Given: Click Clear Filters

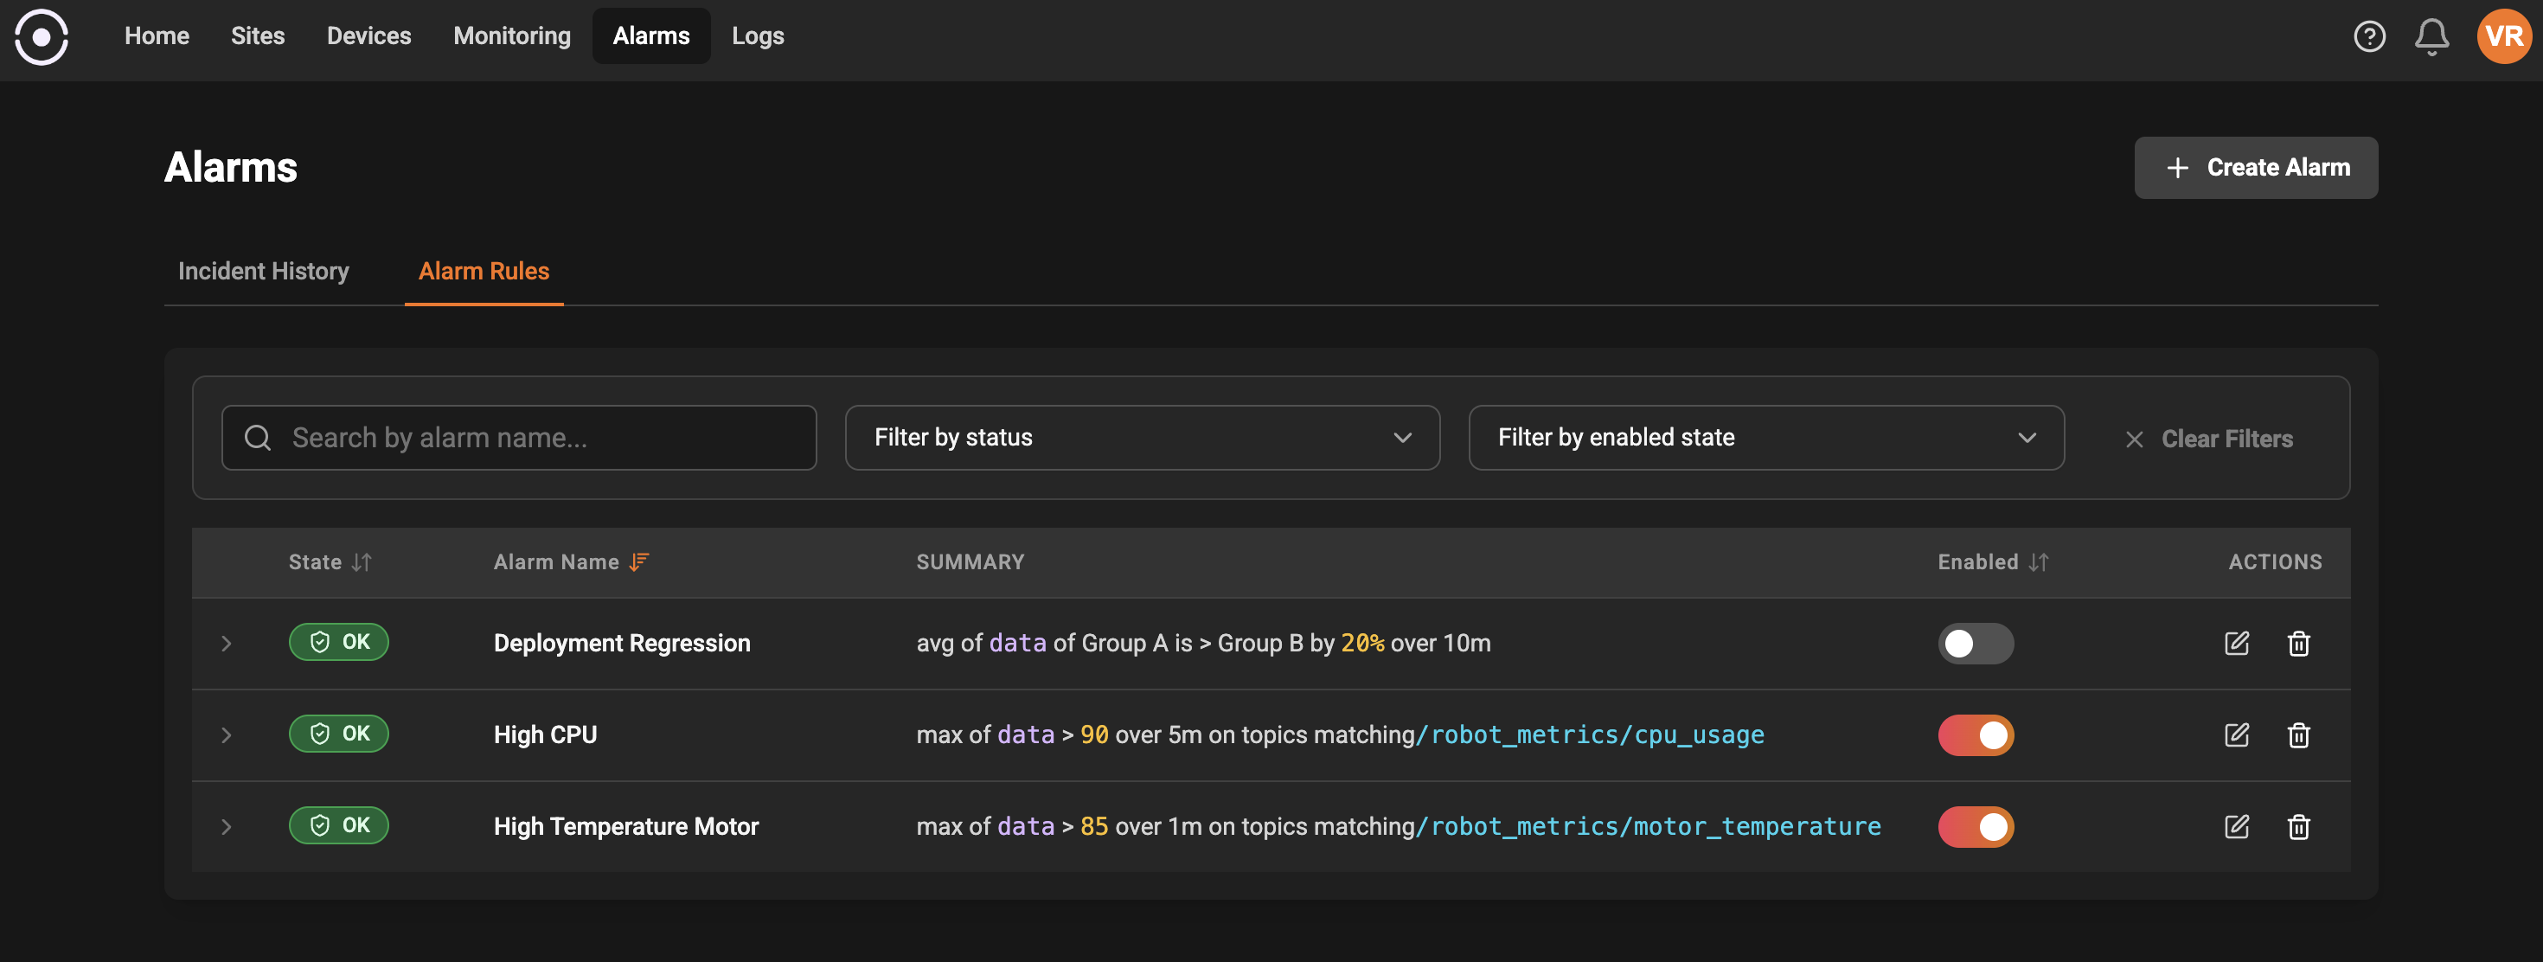Looking at the screenshot, I should [2209, 439].
